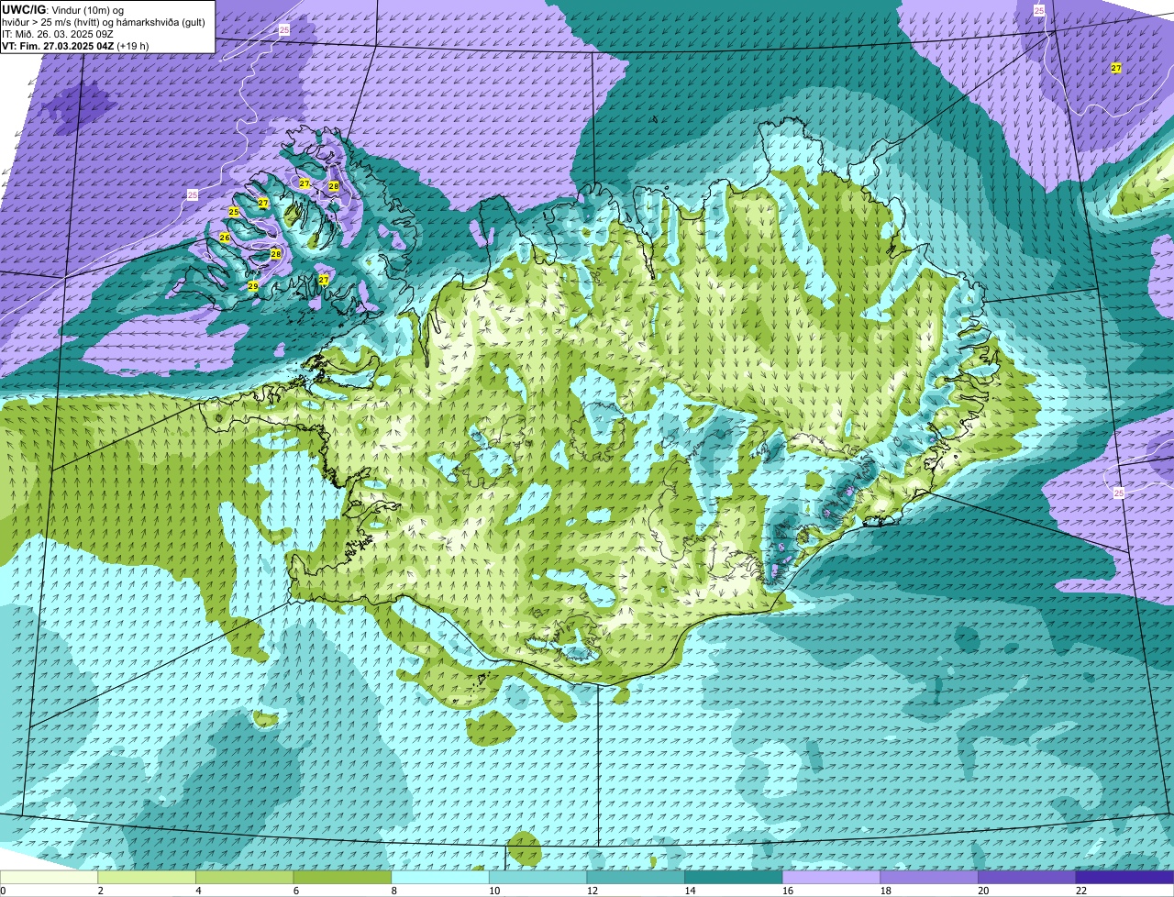Viewport: 1174px width, 897px height.
Task: Click the "4" value on the wind scale
Action: (x=198, y=891)
